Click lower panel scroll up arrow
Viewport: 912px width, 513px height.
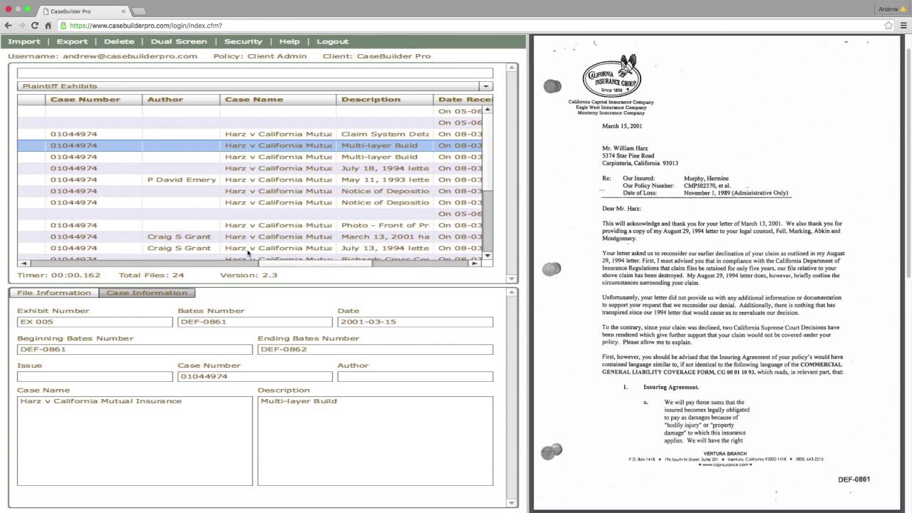click(x=512, y=292)
